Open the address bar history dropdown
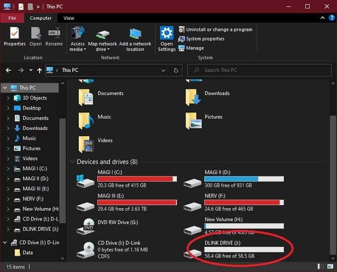 164,70
